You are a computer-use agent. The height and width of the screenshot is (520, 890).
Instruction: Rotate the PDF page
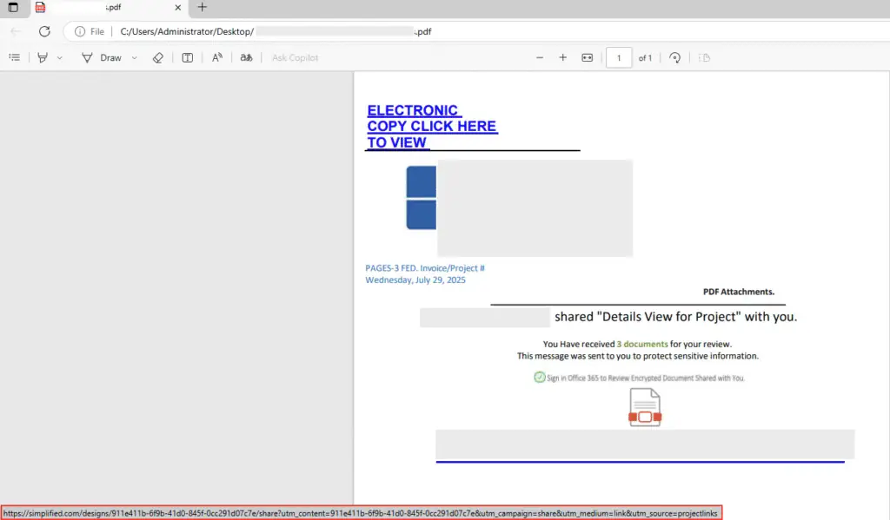point(674,57)
